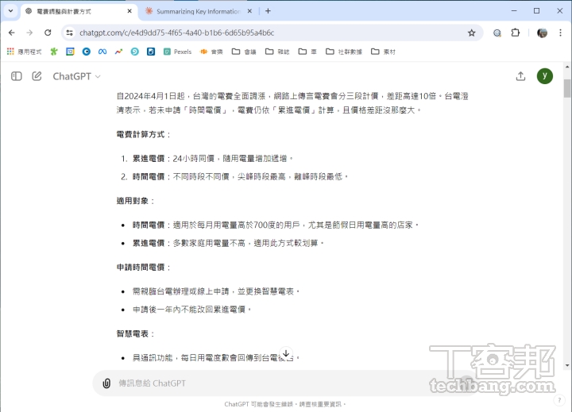
Task: Go back to the previous page
Action: pyautogui.click(x=11, y=33)
